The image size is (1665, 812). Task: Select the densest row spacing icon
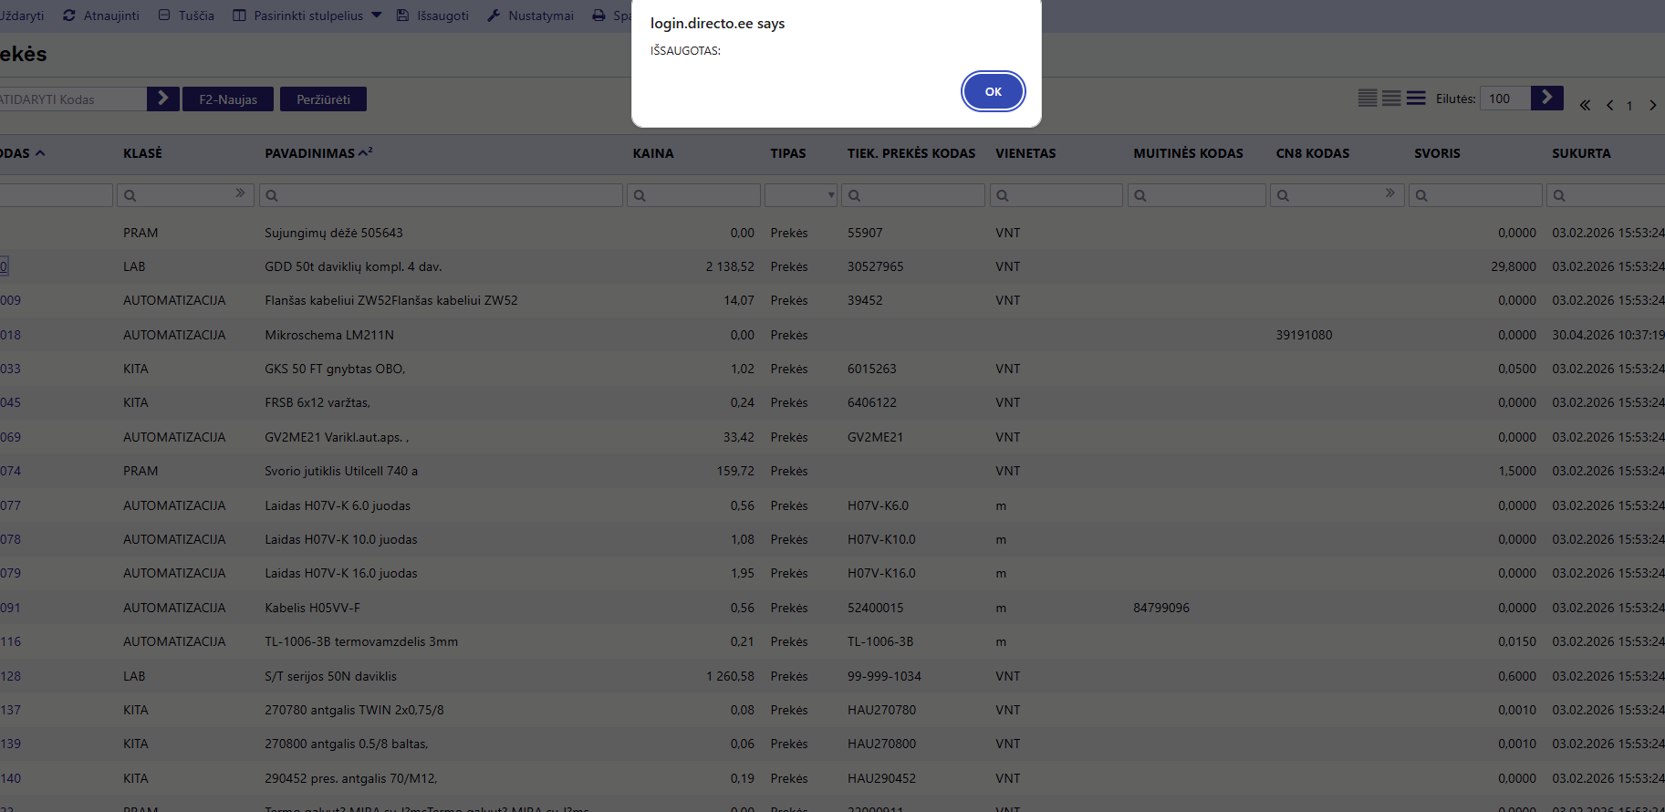pos(1368,99)
